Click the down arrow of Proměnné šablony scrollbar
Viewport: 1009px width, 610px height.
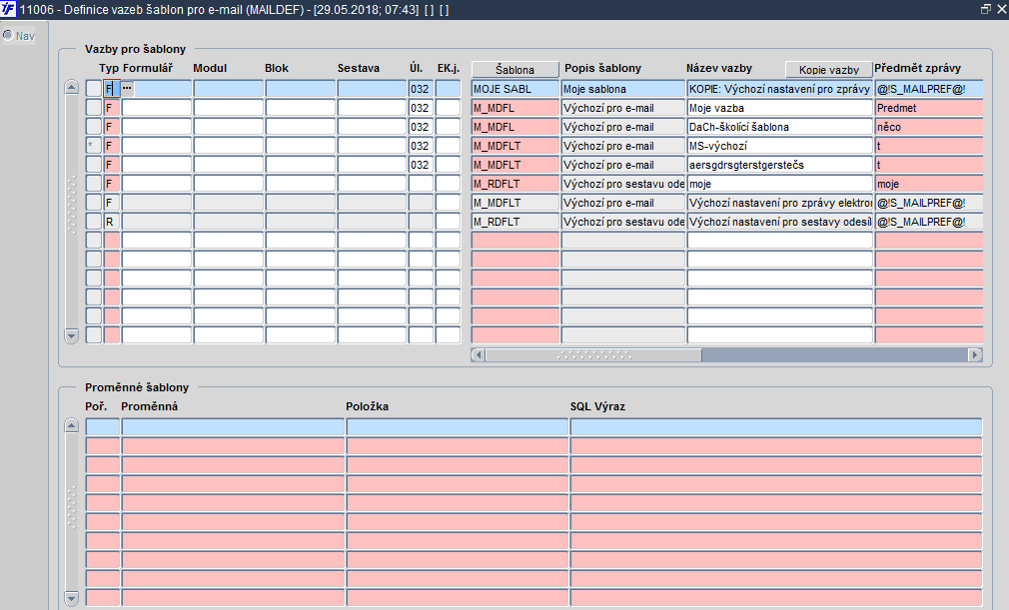click(x=72, y=598)
